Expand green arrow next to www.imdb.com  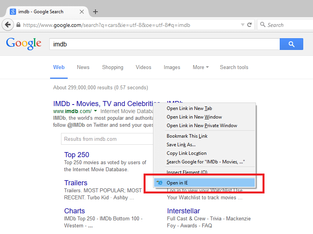click(x=95, y=111)
